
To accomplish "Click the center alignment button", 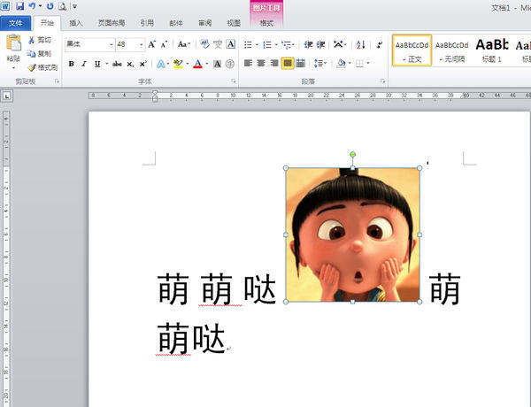I will [x=261, y=64].
